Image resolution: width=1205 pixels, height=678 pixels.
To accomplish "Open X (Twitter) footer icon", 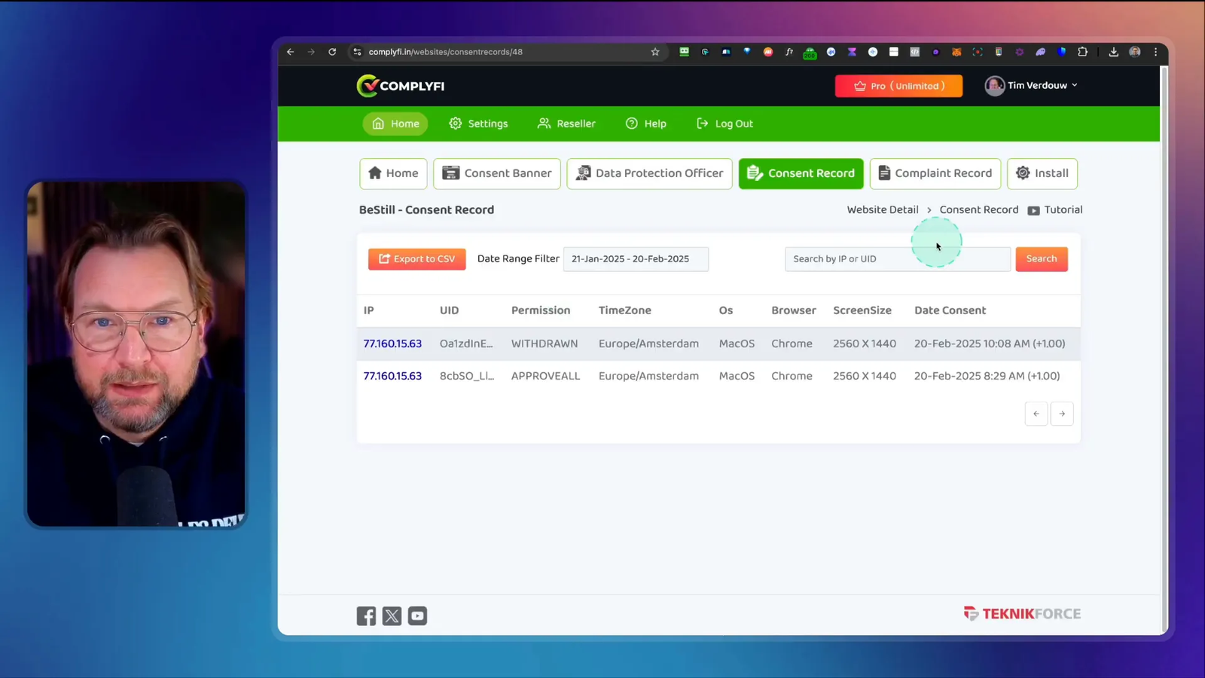I will pos(392,615).
